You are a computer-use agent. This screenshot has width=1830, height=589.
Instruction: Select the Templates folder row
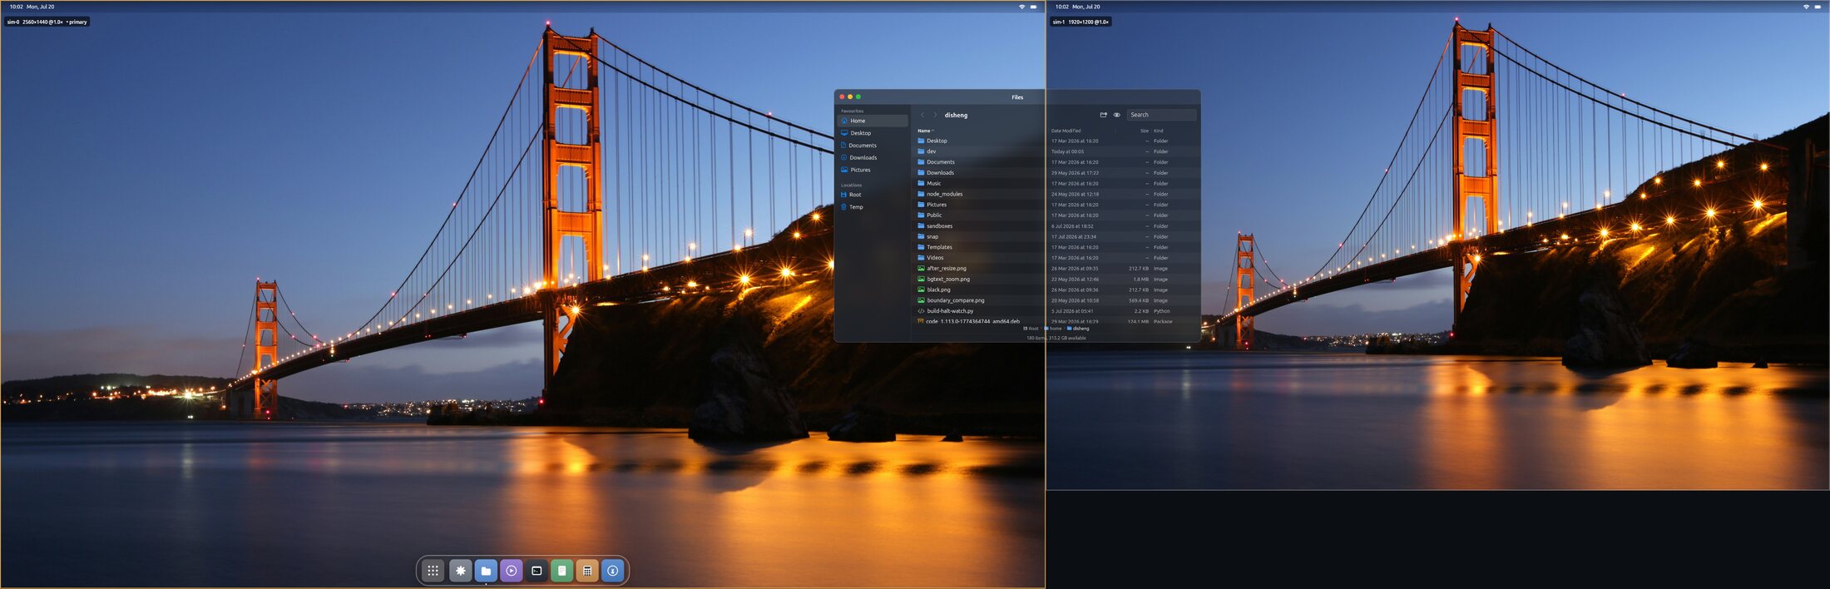(1056, 247)
